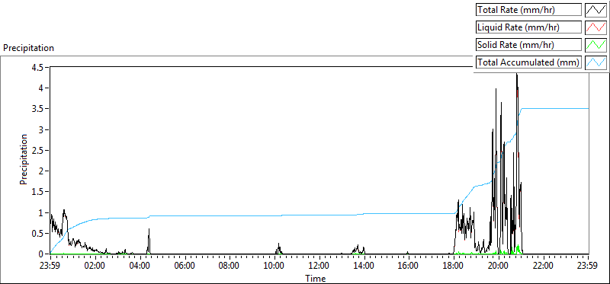Click the 16:00 time tick label
The image size is (610, 284).
(x=409, y=266)
